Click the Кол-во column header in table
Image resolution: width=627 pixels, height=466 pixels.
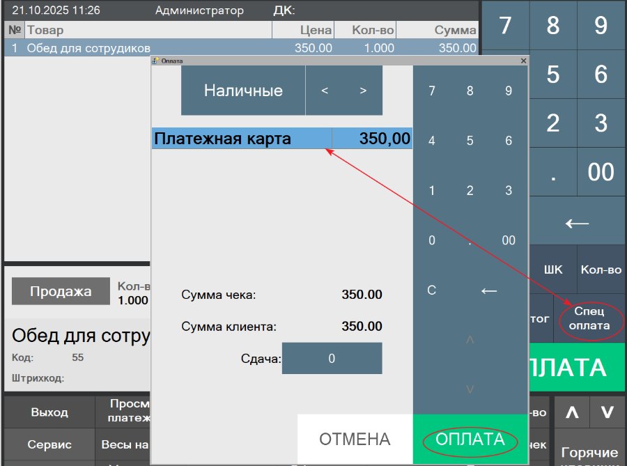click(x=365, y=30)
